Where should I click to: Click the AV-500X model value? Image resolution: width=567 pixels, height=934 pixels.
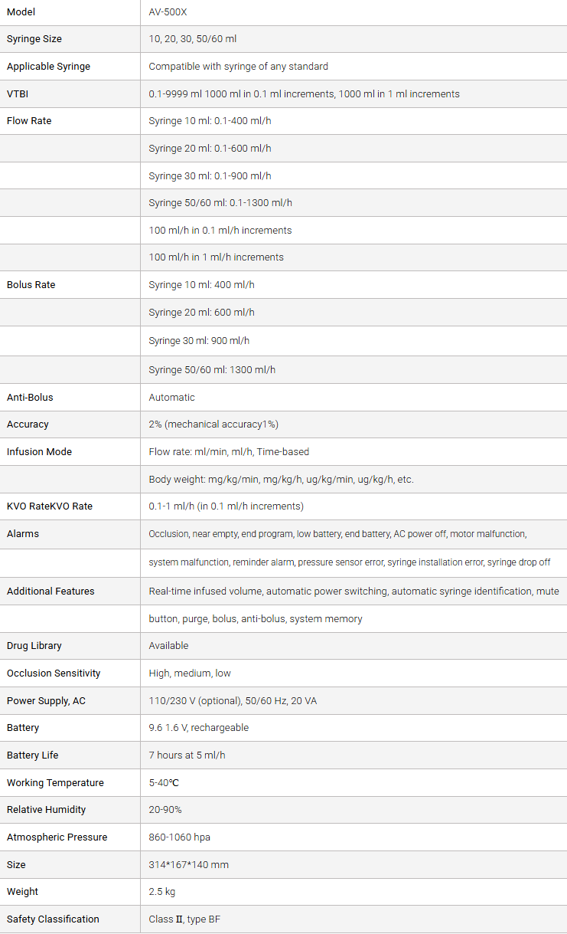click(x=169, y=12)
